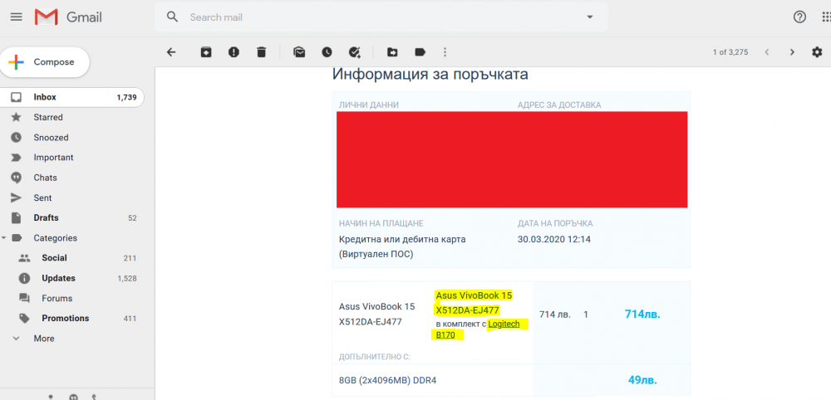
Task: Delete this email
Action: pos(261,52)
